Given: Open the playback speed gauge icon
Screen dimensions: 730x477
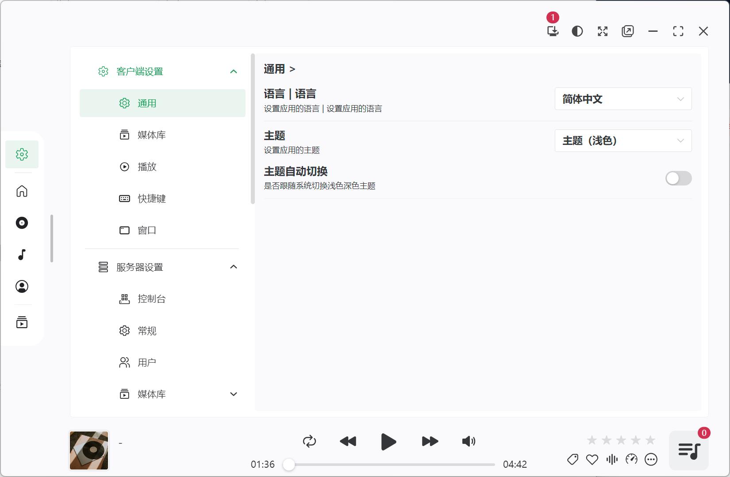Looking at the screenshot, I should point(631,459).
